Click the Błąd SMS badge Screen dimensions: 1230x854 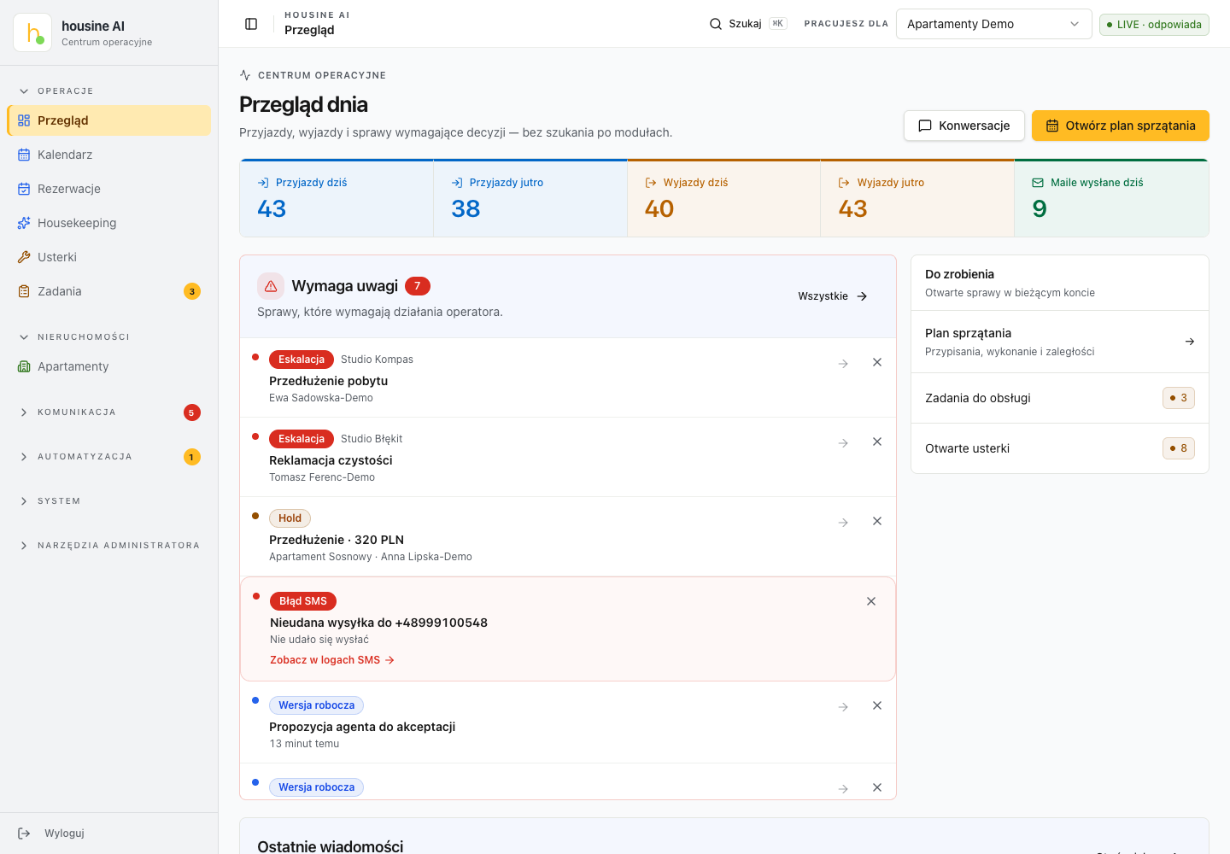click(x=303, y=601)
